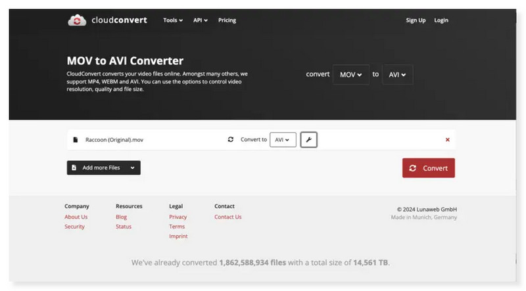Click the Raccoon (Original).mov file name
526x291 pixels.
[x=114, y=140]
